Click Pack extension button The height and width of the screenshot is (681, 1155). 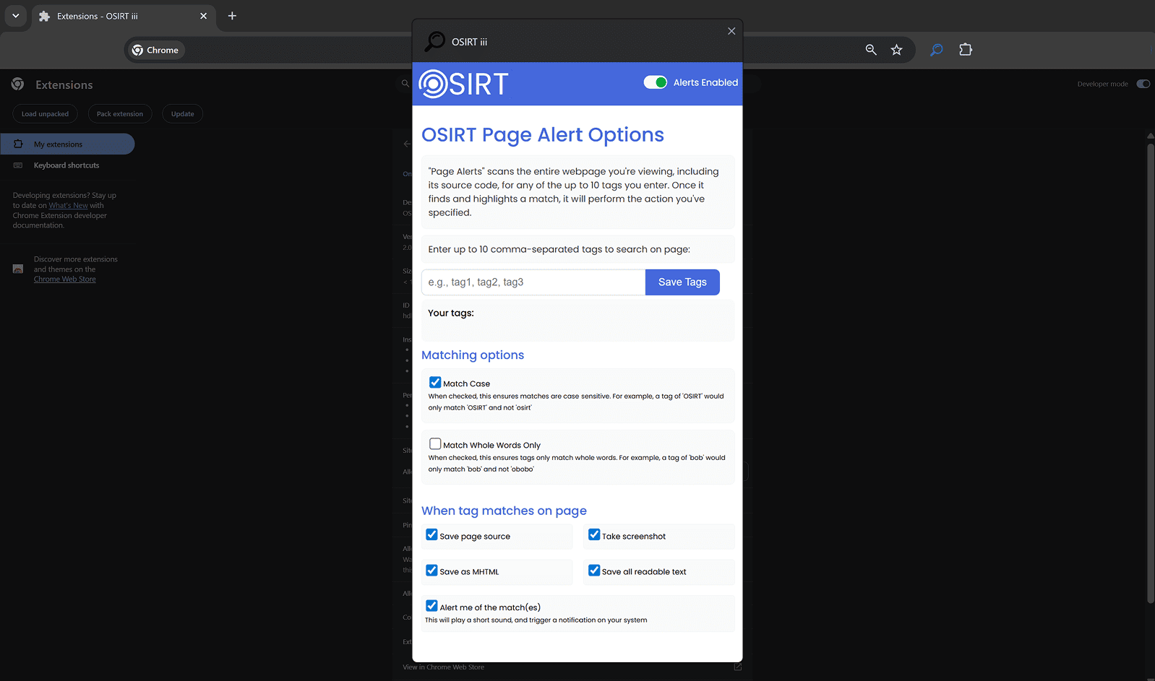pyautogui.click(x=120, y=114)
